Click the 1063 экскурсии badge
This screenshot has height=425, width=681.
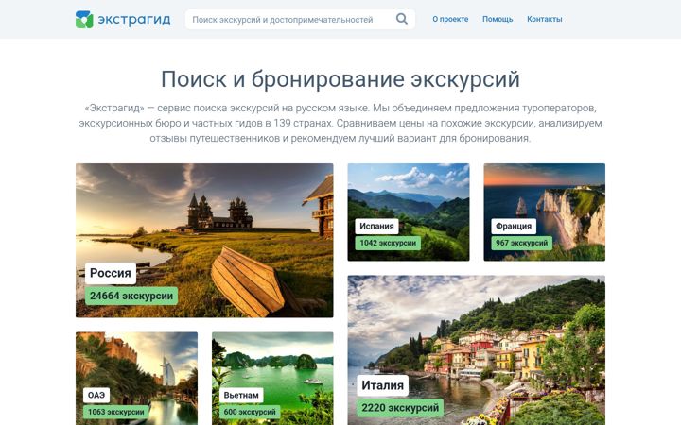tap(116, 412)
